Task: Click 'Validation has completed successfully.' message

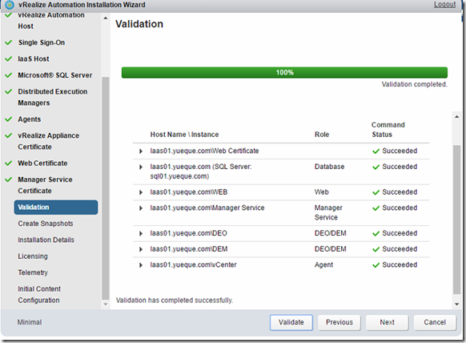Action: (x=175, y=301)
